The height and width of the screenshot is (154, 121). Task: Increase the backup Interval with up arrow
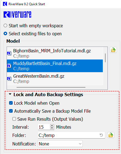coord(52,126)
